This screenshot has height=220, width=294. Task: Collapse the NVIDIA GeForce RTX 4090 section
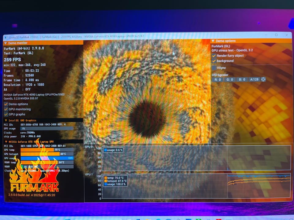(x=6, y=142)
